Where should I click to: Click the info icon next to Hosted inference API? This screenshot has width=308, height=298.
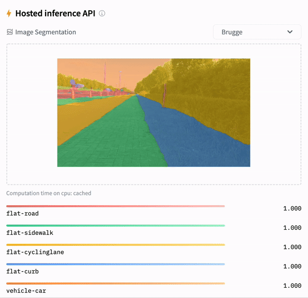(x=102, y=13)
